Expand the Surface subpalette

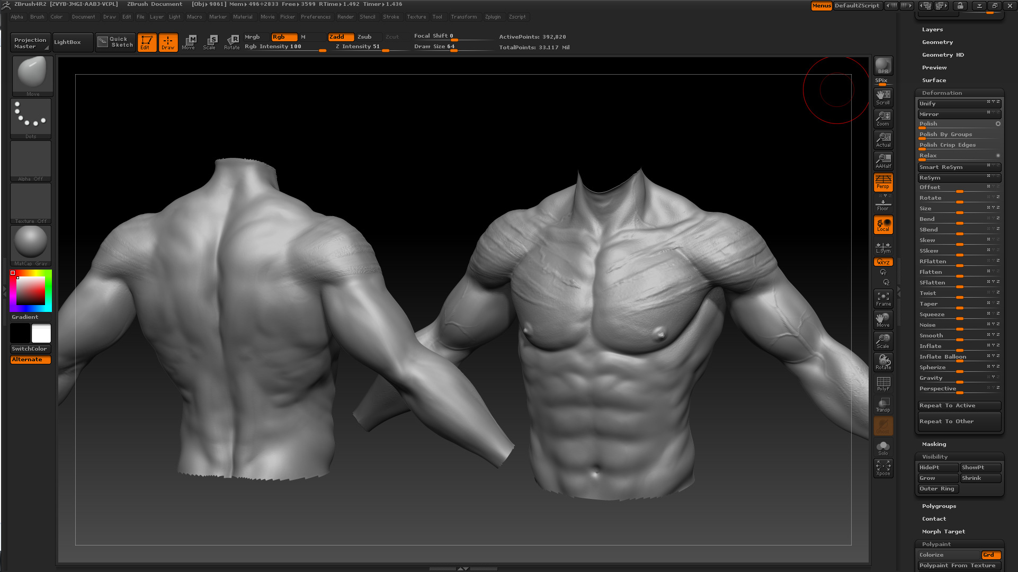click(934, 81)
